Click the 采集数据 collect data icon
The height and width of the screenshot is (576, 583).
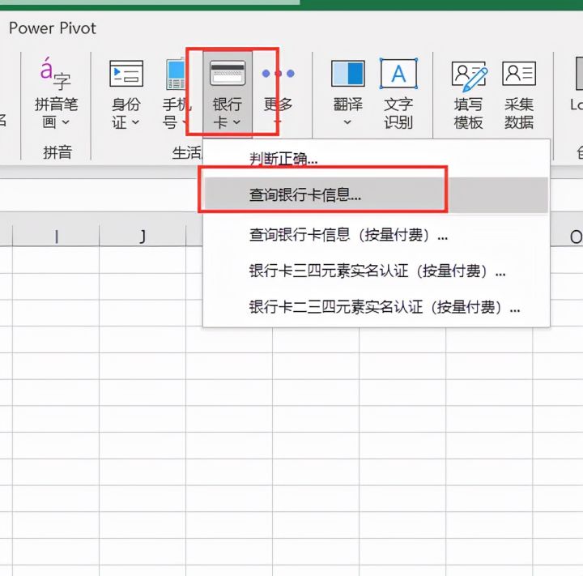[519, 73]
